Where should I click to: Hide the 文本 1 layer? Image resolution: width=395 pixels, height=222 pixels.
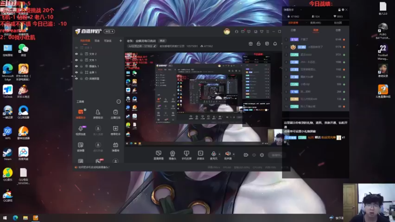pyautogui.click(x=77, y=60)
